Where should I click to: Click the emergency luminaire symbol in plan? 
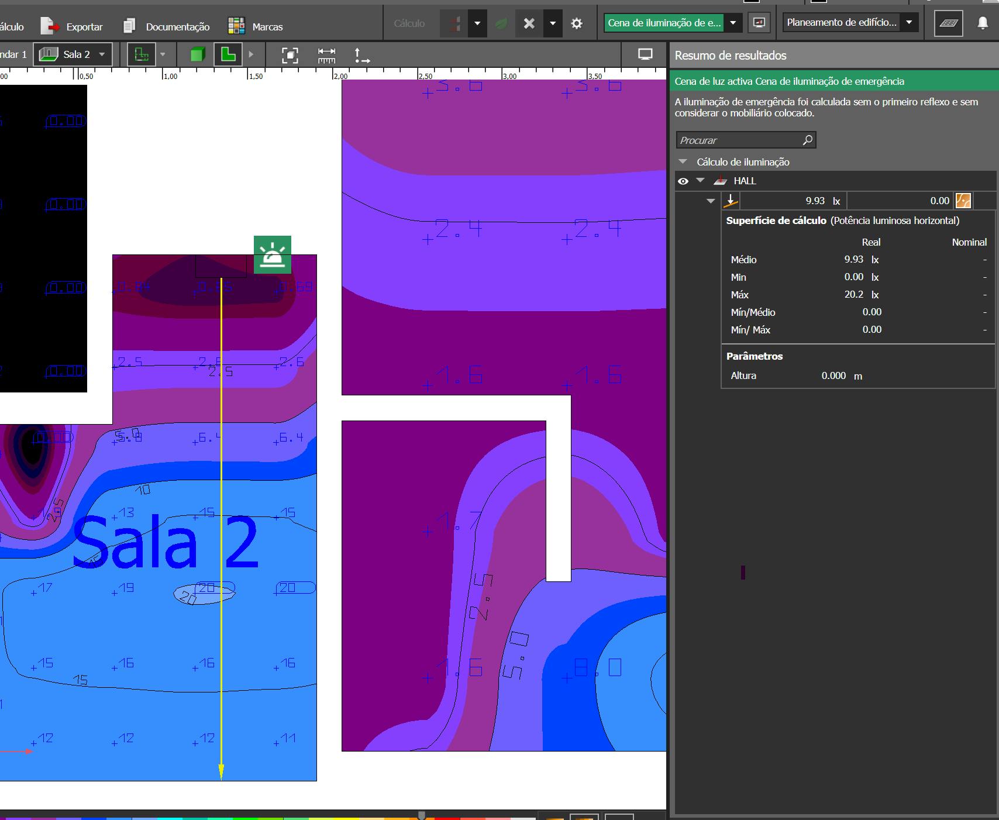[x=273, y=255]
